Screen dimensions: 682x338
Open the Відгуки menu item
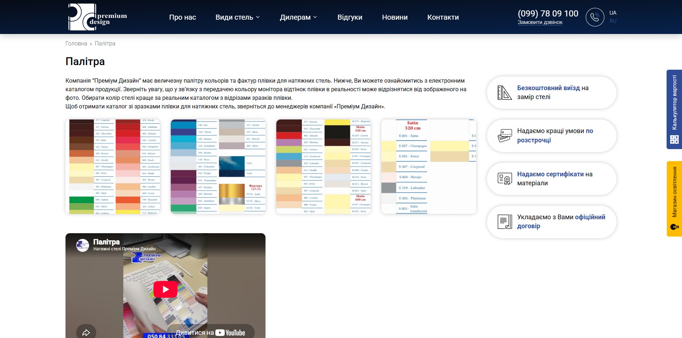pyautogui.click(x=350, y=17)
